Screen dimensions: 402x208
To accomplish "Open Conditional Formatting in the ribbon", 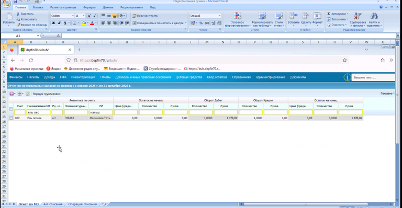I will coord(238,19).
